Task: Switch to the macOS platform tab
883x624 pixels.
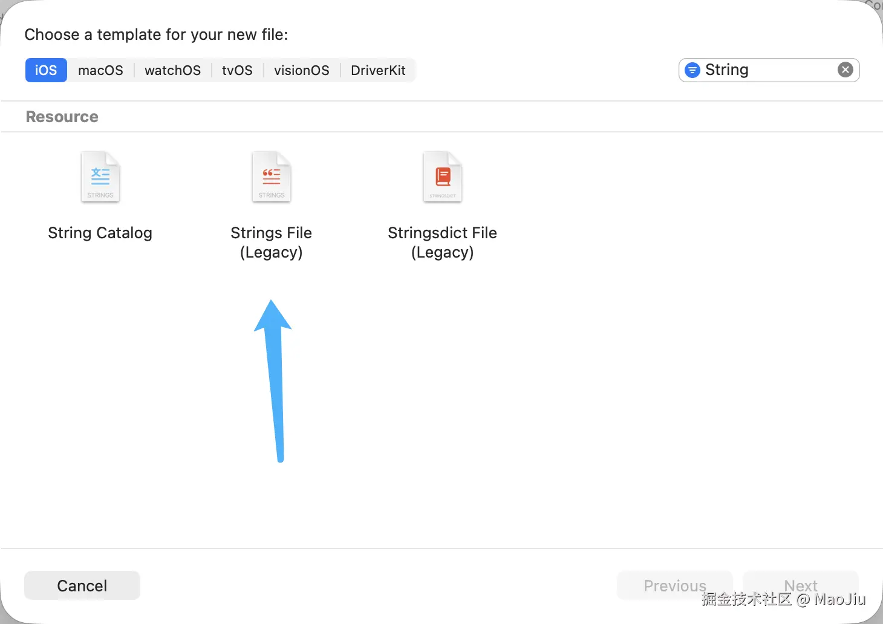Action: click(x=100, y=70)
